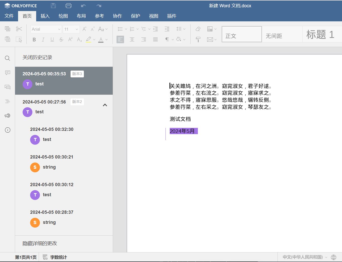Click the clear style eraser icon
This screenshot has width=342, height=262.
pos(198,29)
